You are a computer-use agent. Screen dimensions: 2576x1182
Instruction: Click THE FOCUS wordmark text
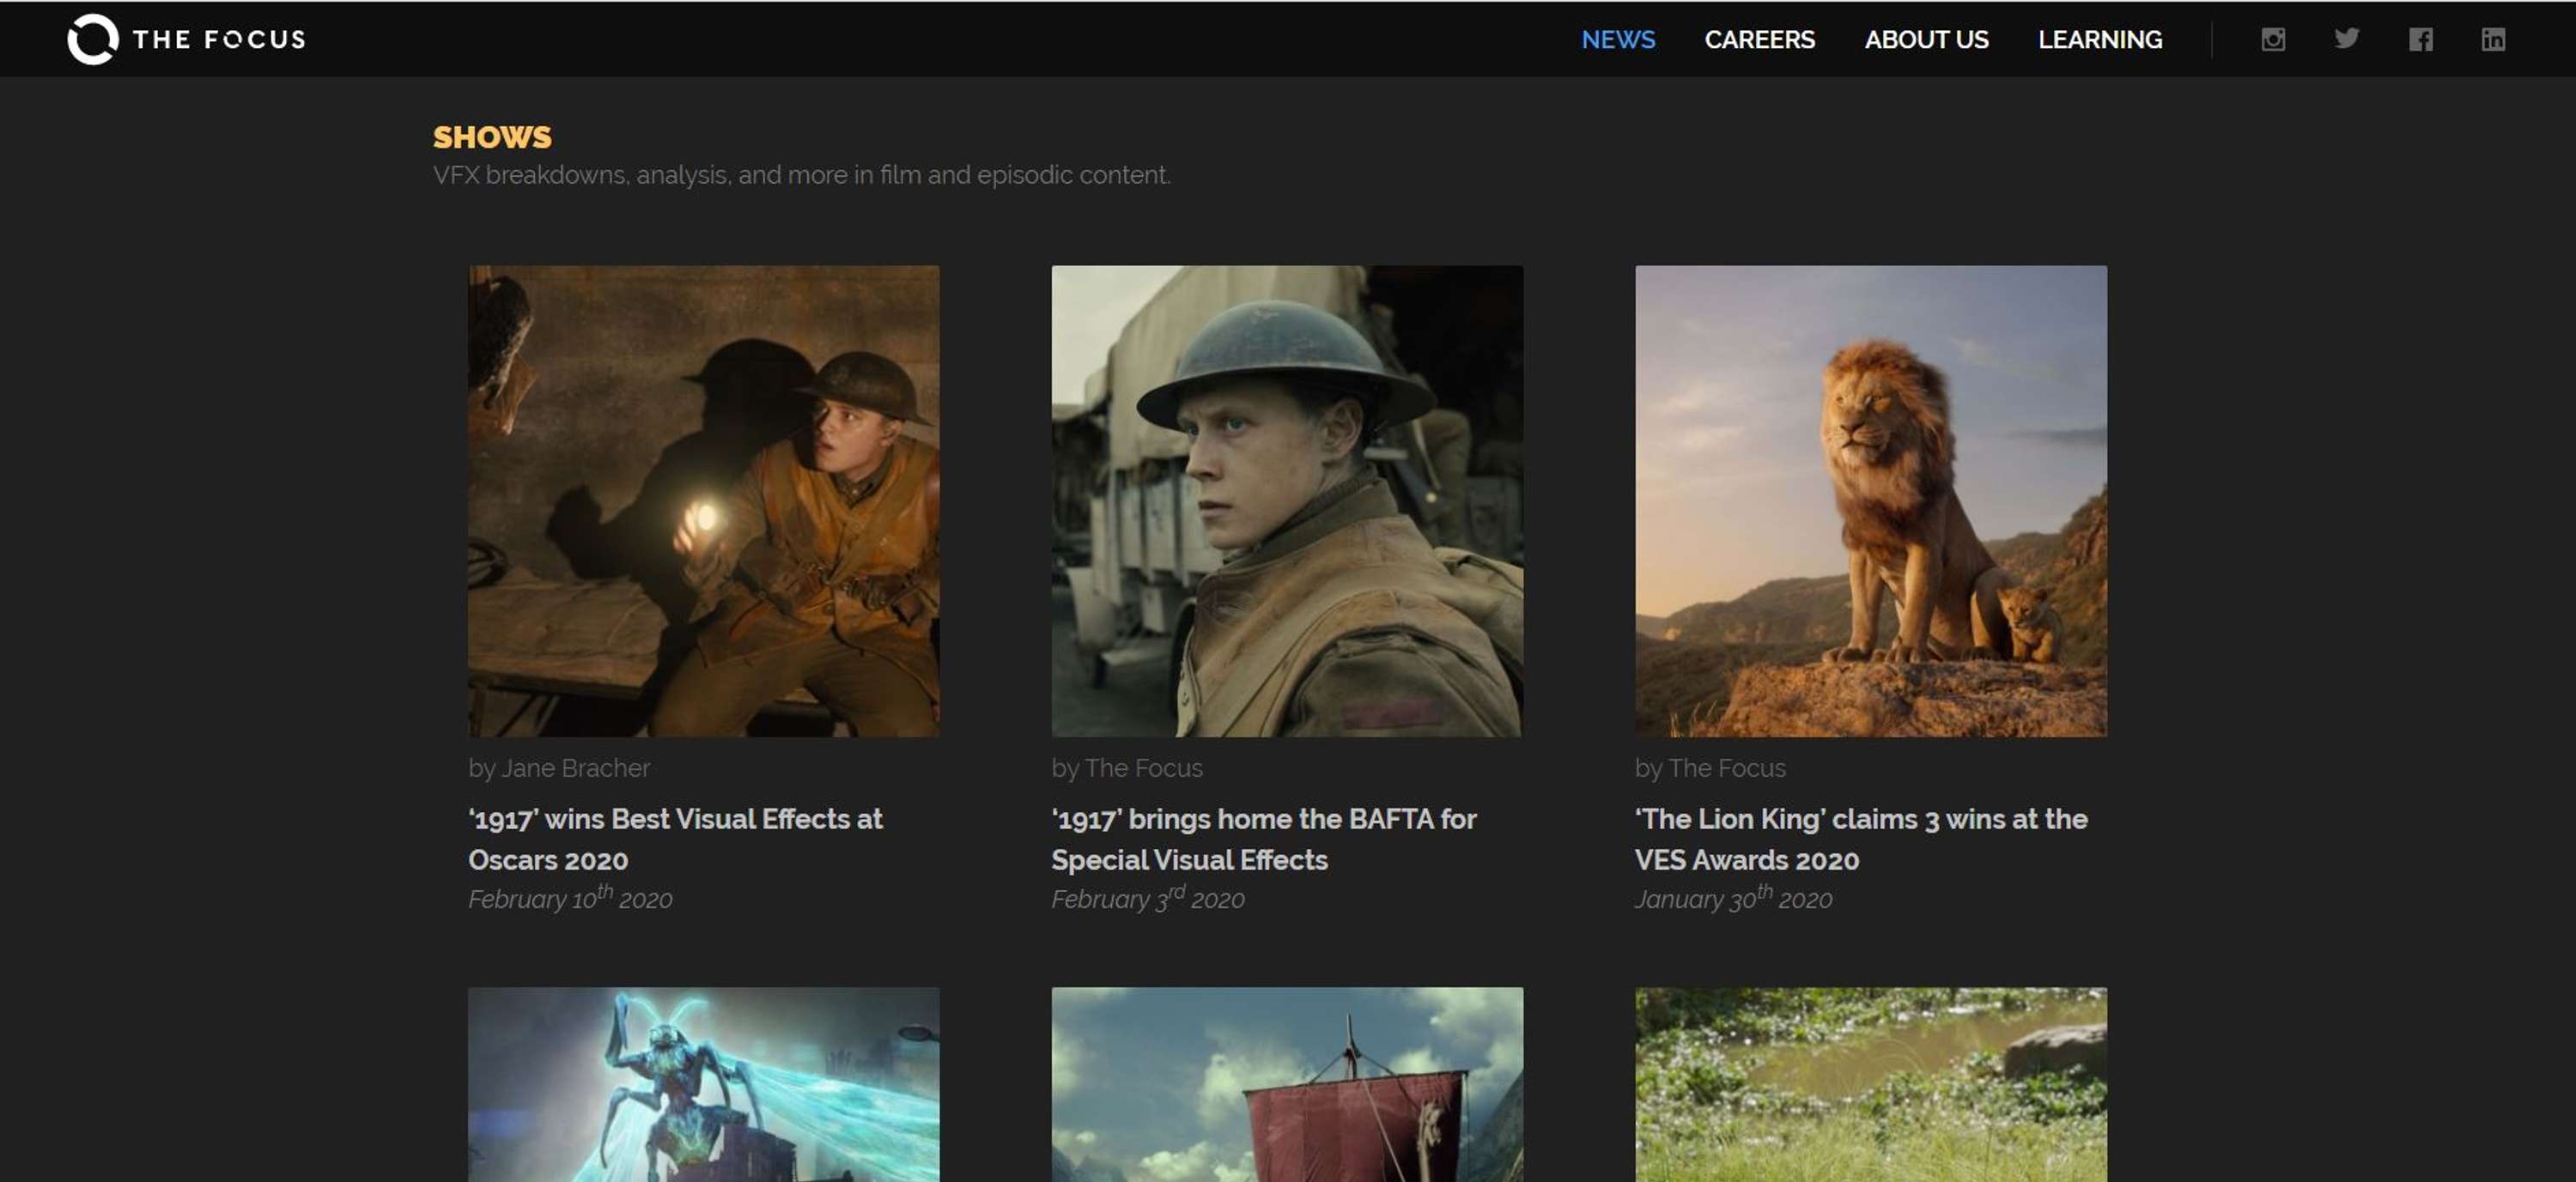tap(219, 40)
